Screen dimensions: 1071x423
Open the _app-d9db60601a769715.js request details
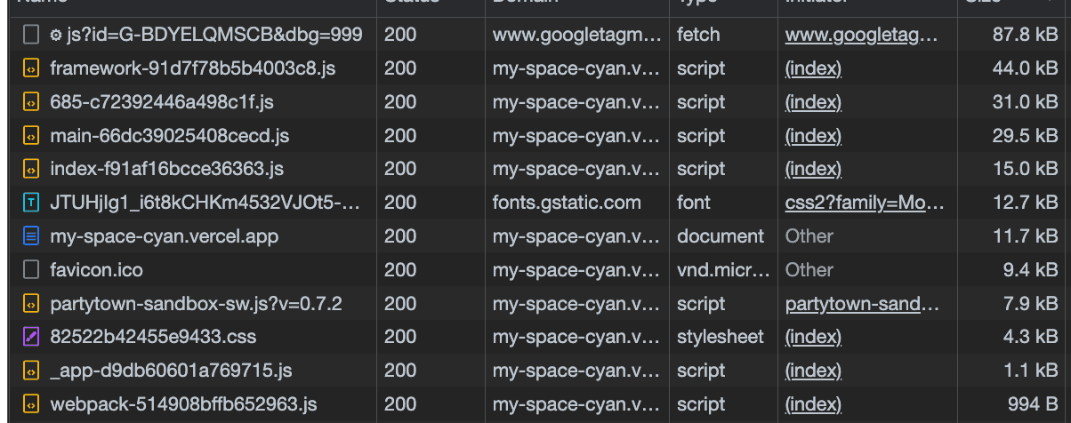point(171,371)
